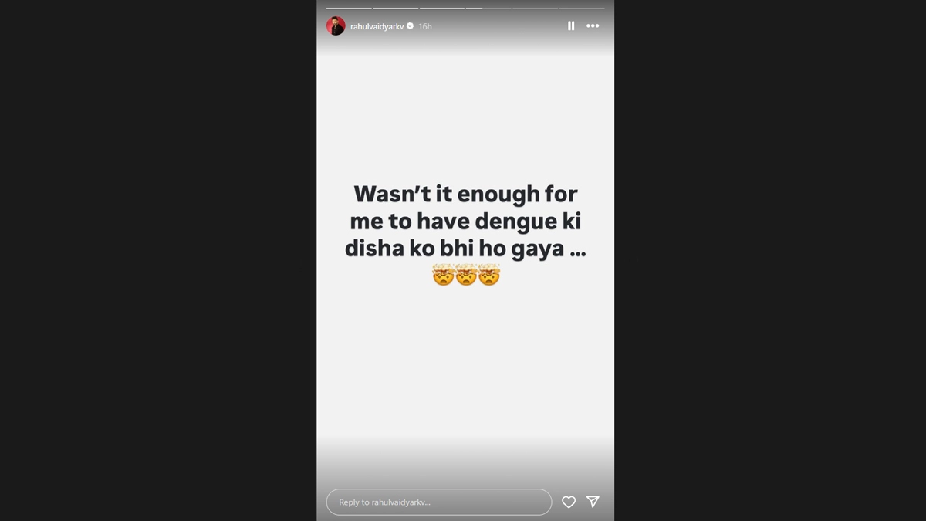Visit the rahulvaidyarkv username link
Viewport: 926px width, 521px height.
click(377, 26)
